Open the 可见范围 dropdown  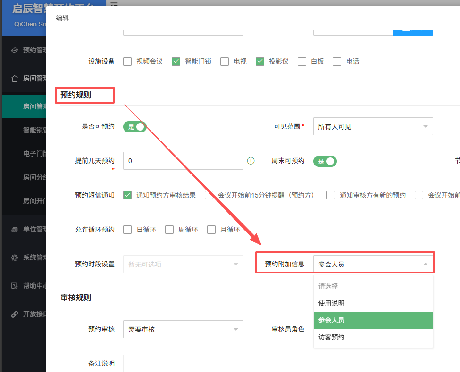[x=373, y=126]
